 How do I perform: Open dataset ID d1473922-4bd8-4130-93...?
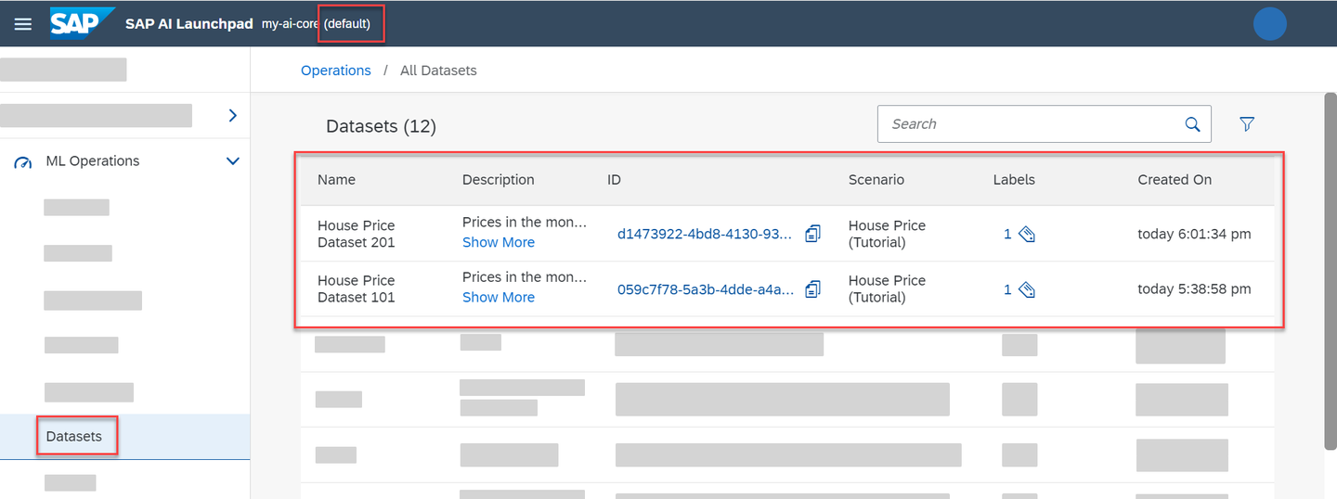pyautogui.click(x=705, y=234)
